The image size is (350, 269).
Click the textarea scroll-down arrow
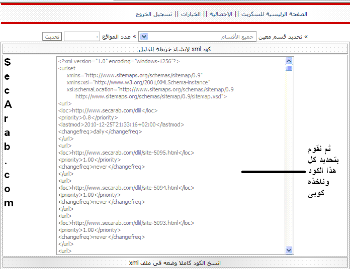[289, 250]
